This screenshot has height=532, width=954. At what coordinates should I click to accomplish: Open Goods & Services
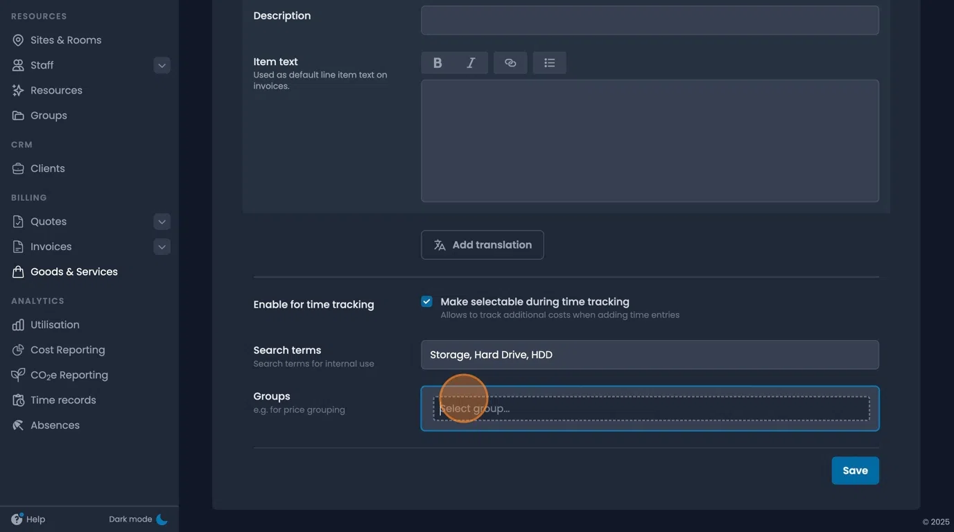73,271
